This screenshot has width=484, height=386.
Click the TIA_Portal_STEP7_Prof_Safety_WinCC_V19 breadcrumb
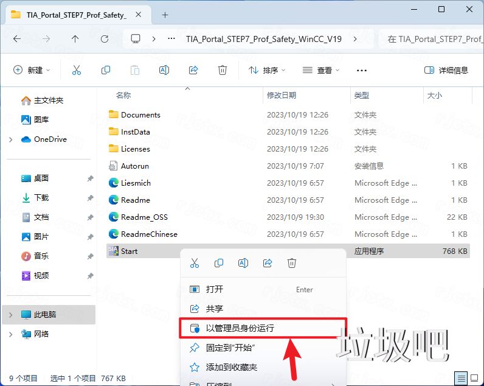(264, 39)
